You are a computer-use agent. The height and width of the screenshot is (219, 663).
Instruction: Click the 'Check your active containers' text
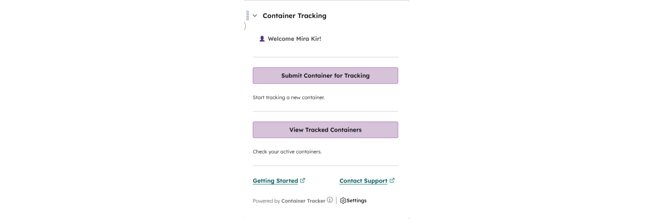287,152
